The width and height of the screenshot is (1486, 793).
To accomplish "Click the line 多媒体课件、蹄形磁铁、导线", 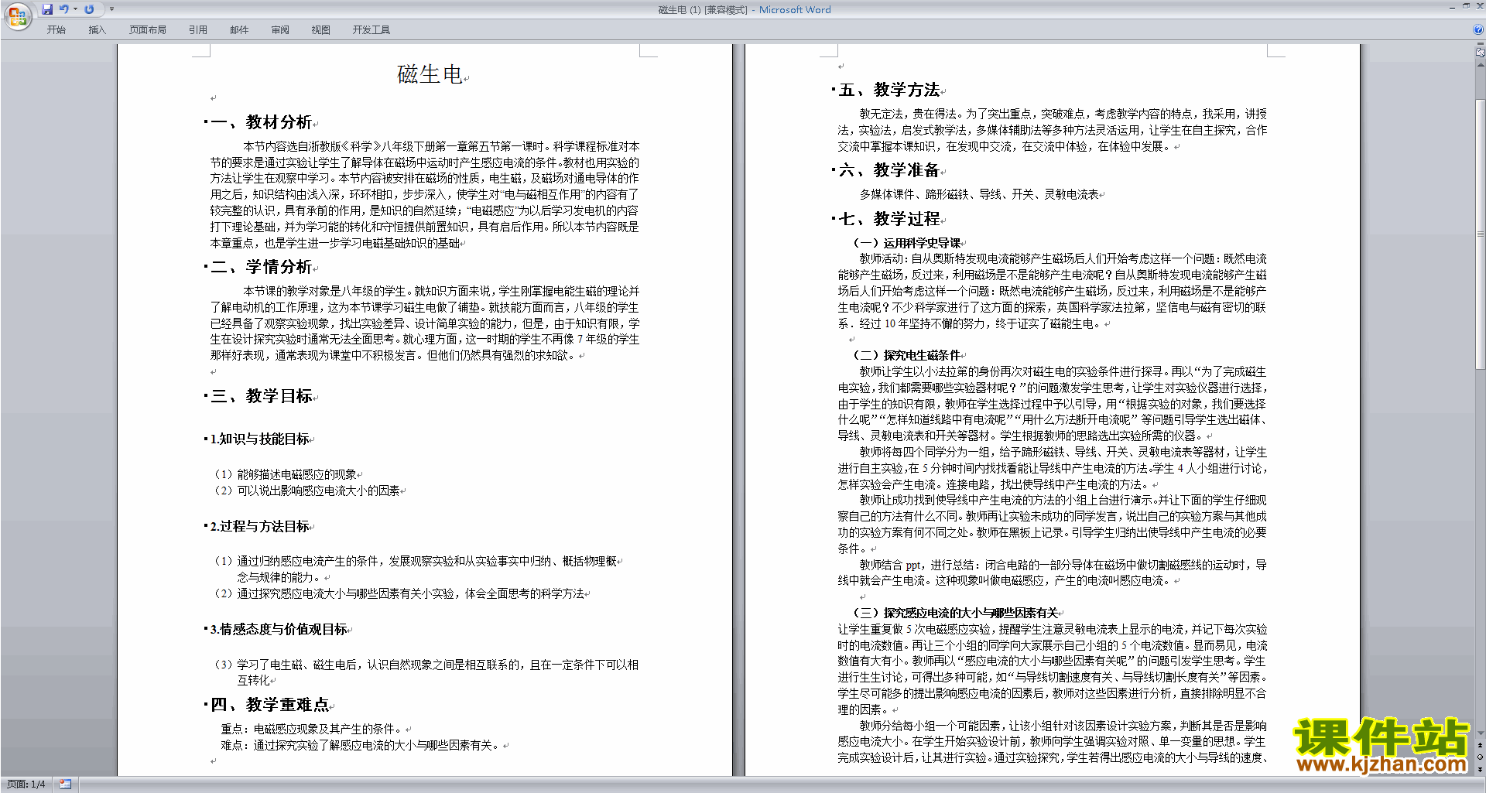I will coord(979,194).
